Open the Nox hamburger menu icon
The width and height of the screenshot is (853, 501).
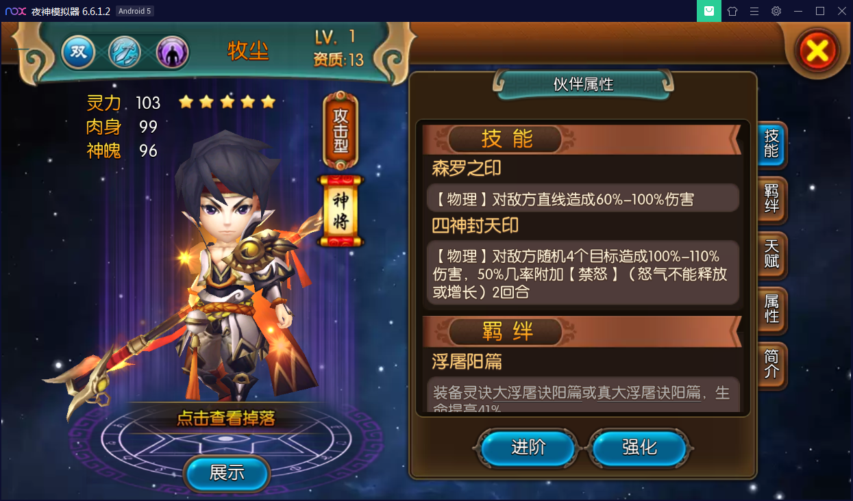[754, 11]
